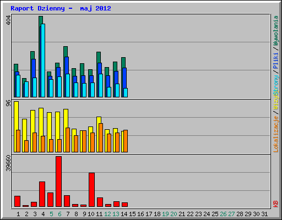Click day label 23 on the axis

pyautogui.click(x=198, y=214)
